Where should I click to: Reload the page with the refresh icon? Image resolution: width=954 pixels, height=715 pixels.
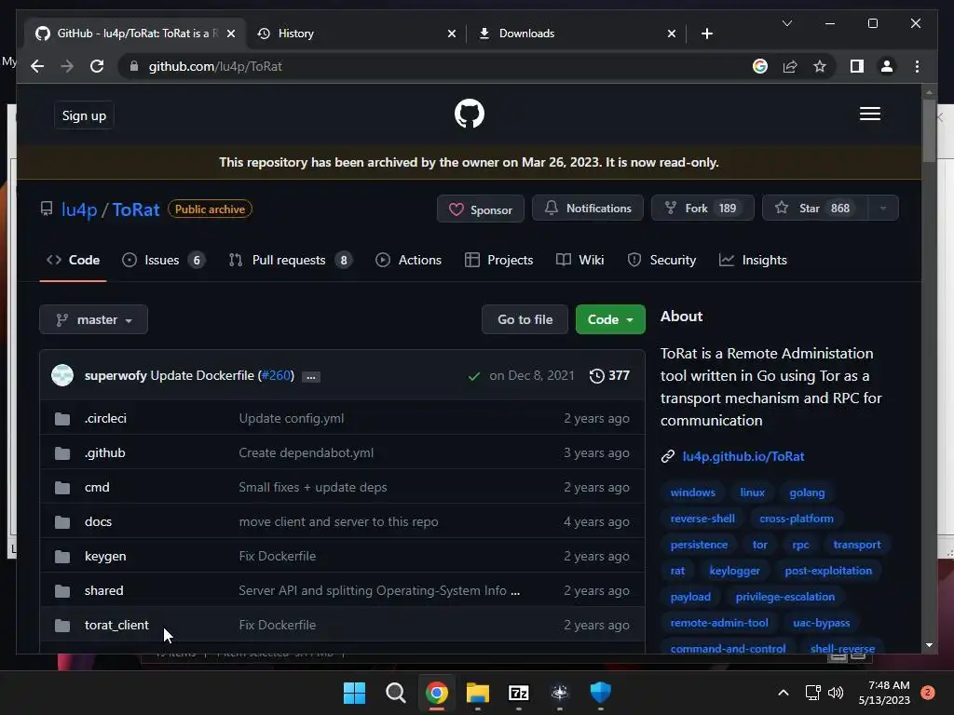click(97, 66)
